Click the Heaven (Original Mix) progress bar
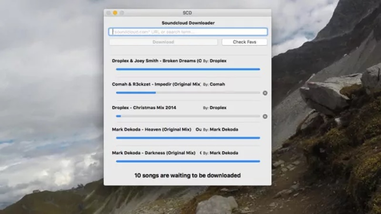The image size is (381, 214). pos(188,138)
